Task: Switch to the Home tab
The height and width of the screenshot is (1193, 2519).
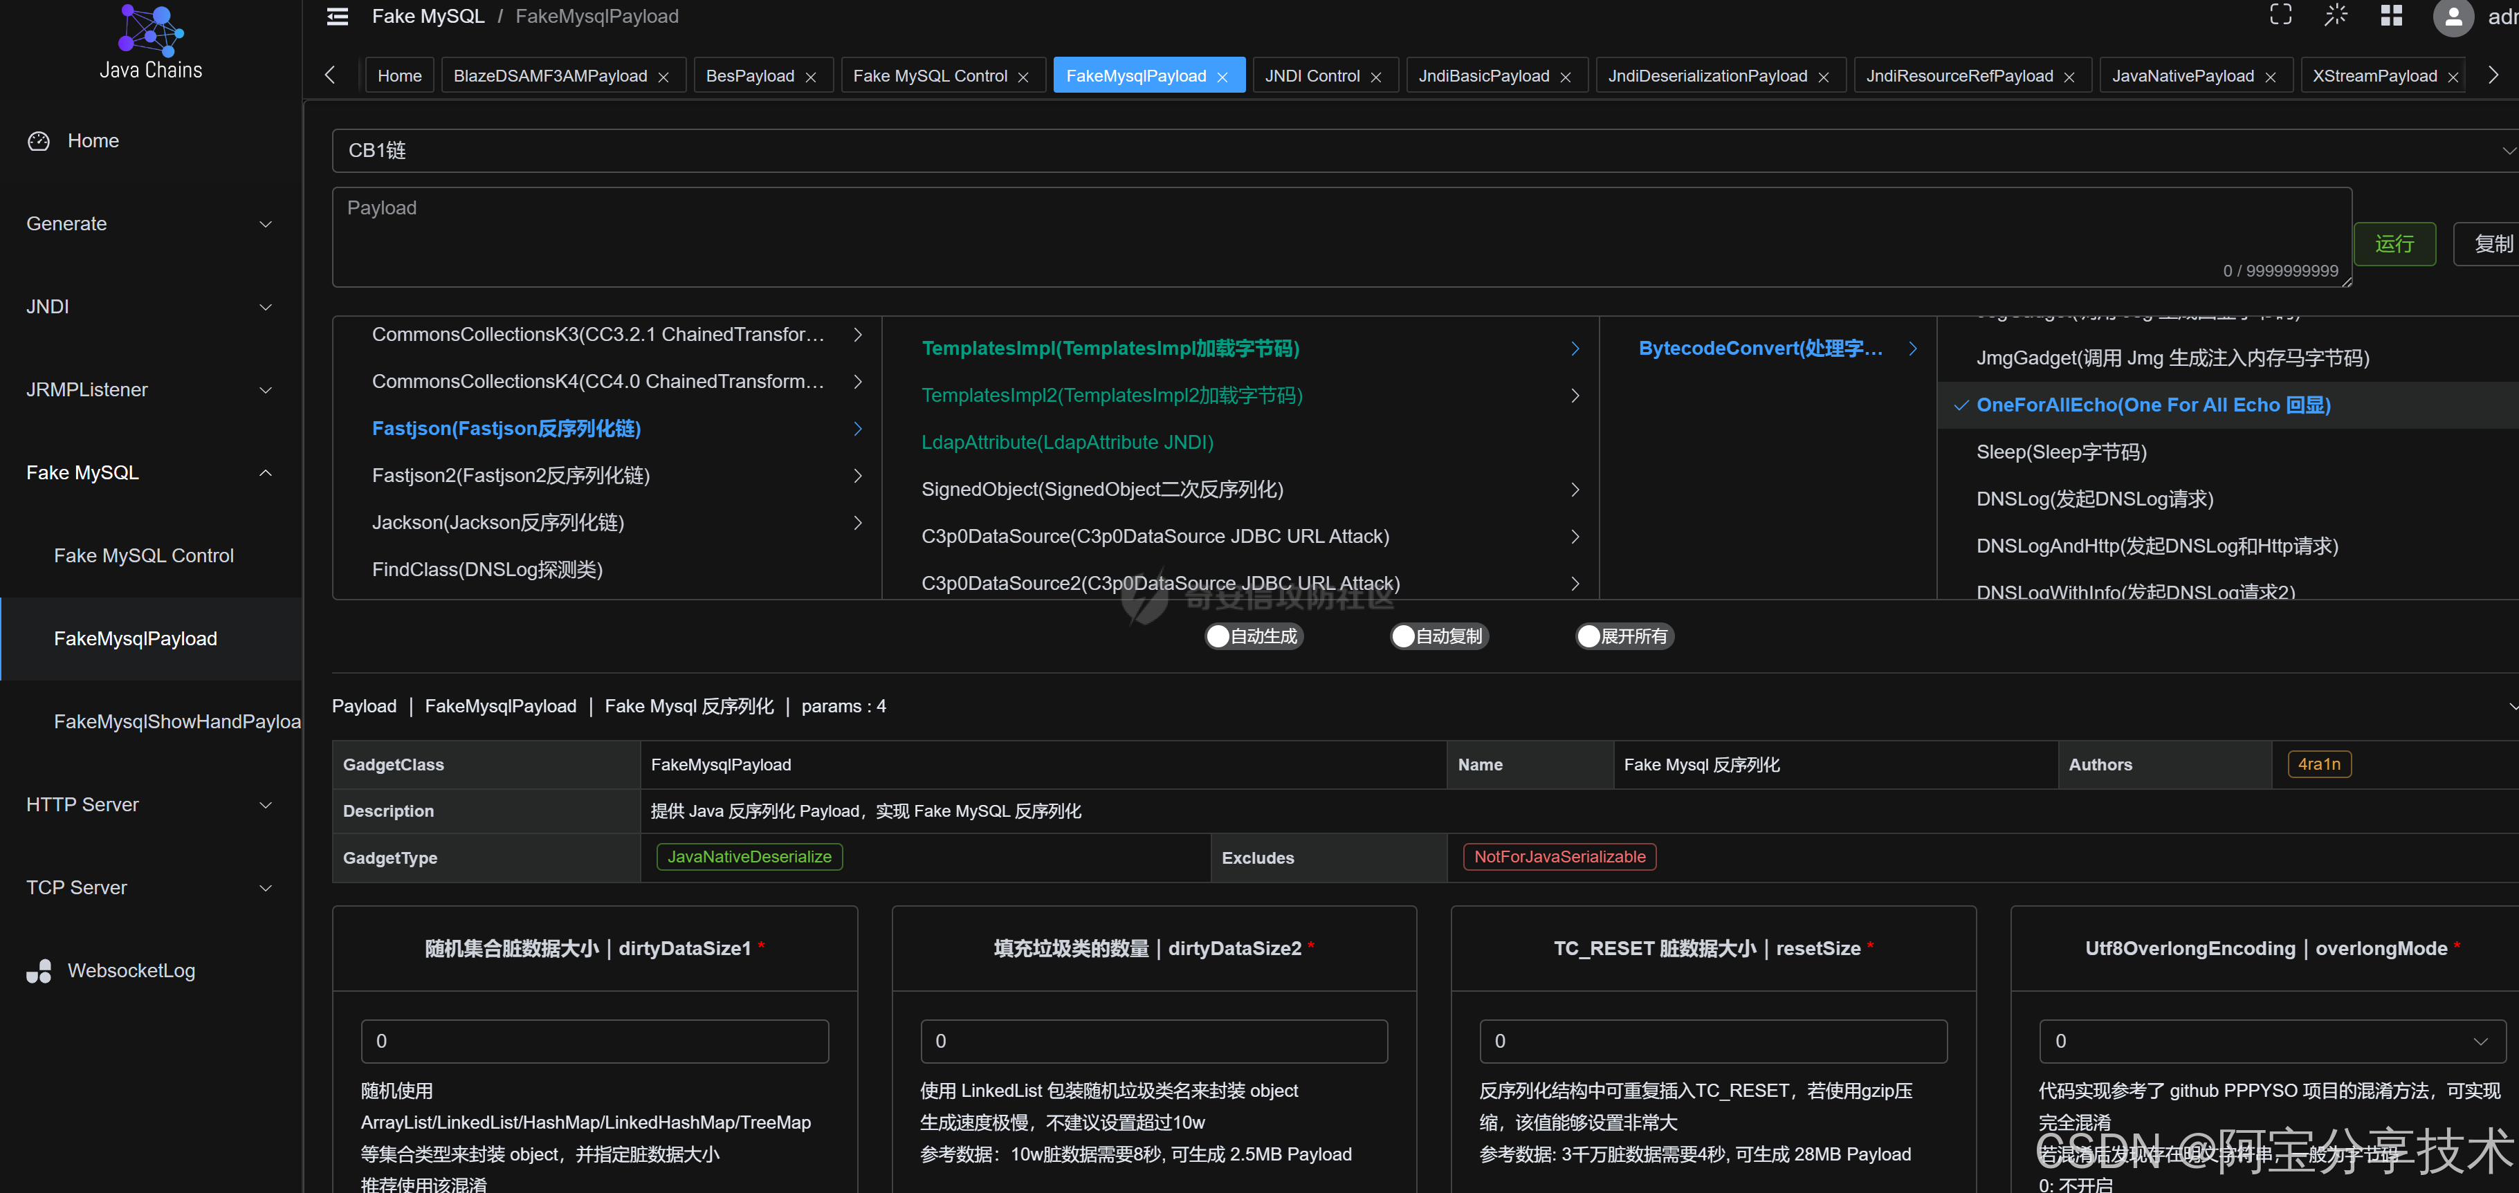Action: tap(400, 76)
